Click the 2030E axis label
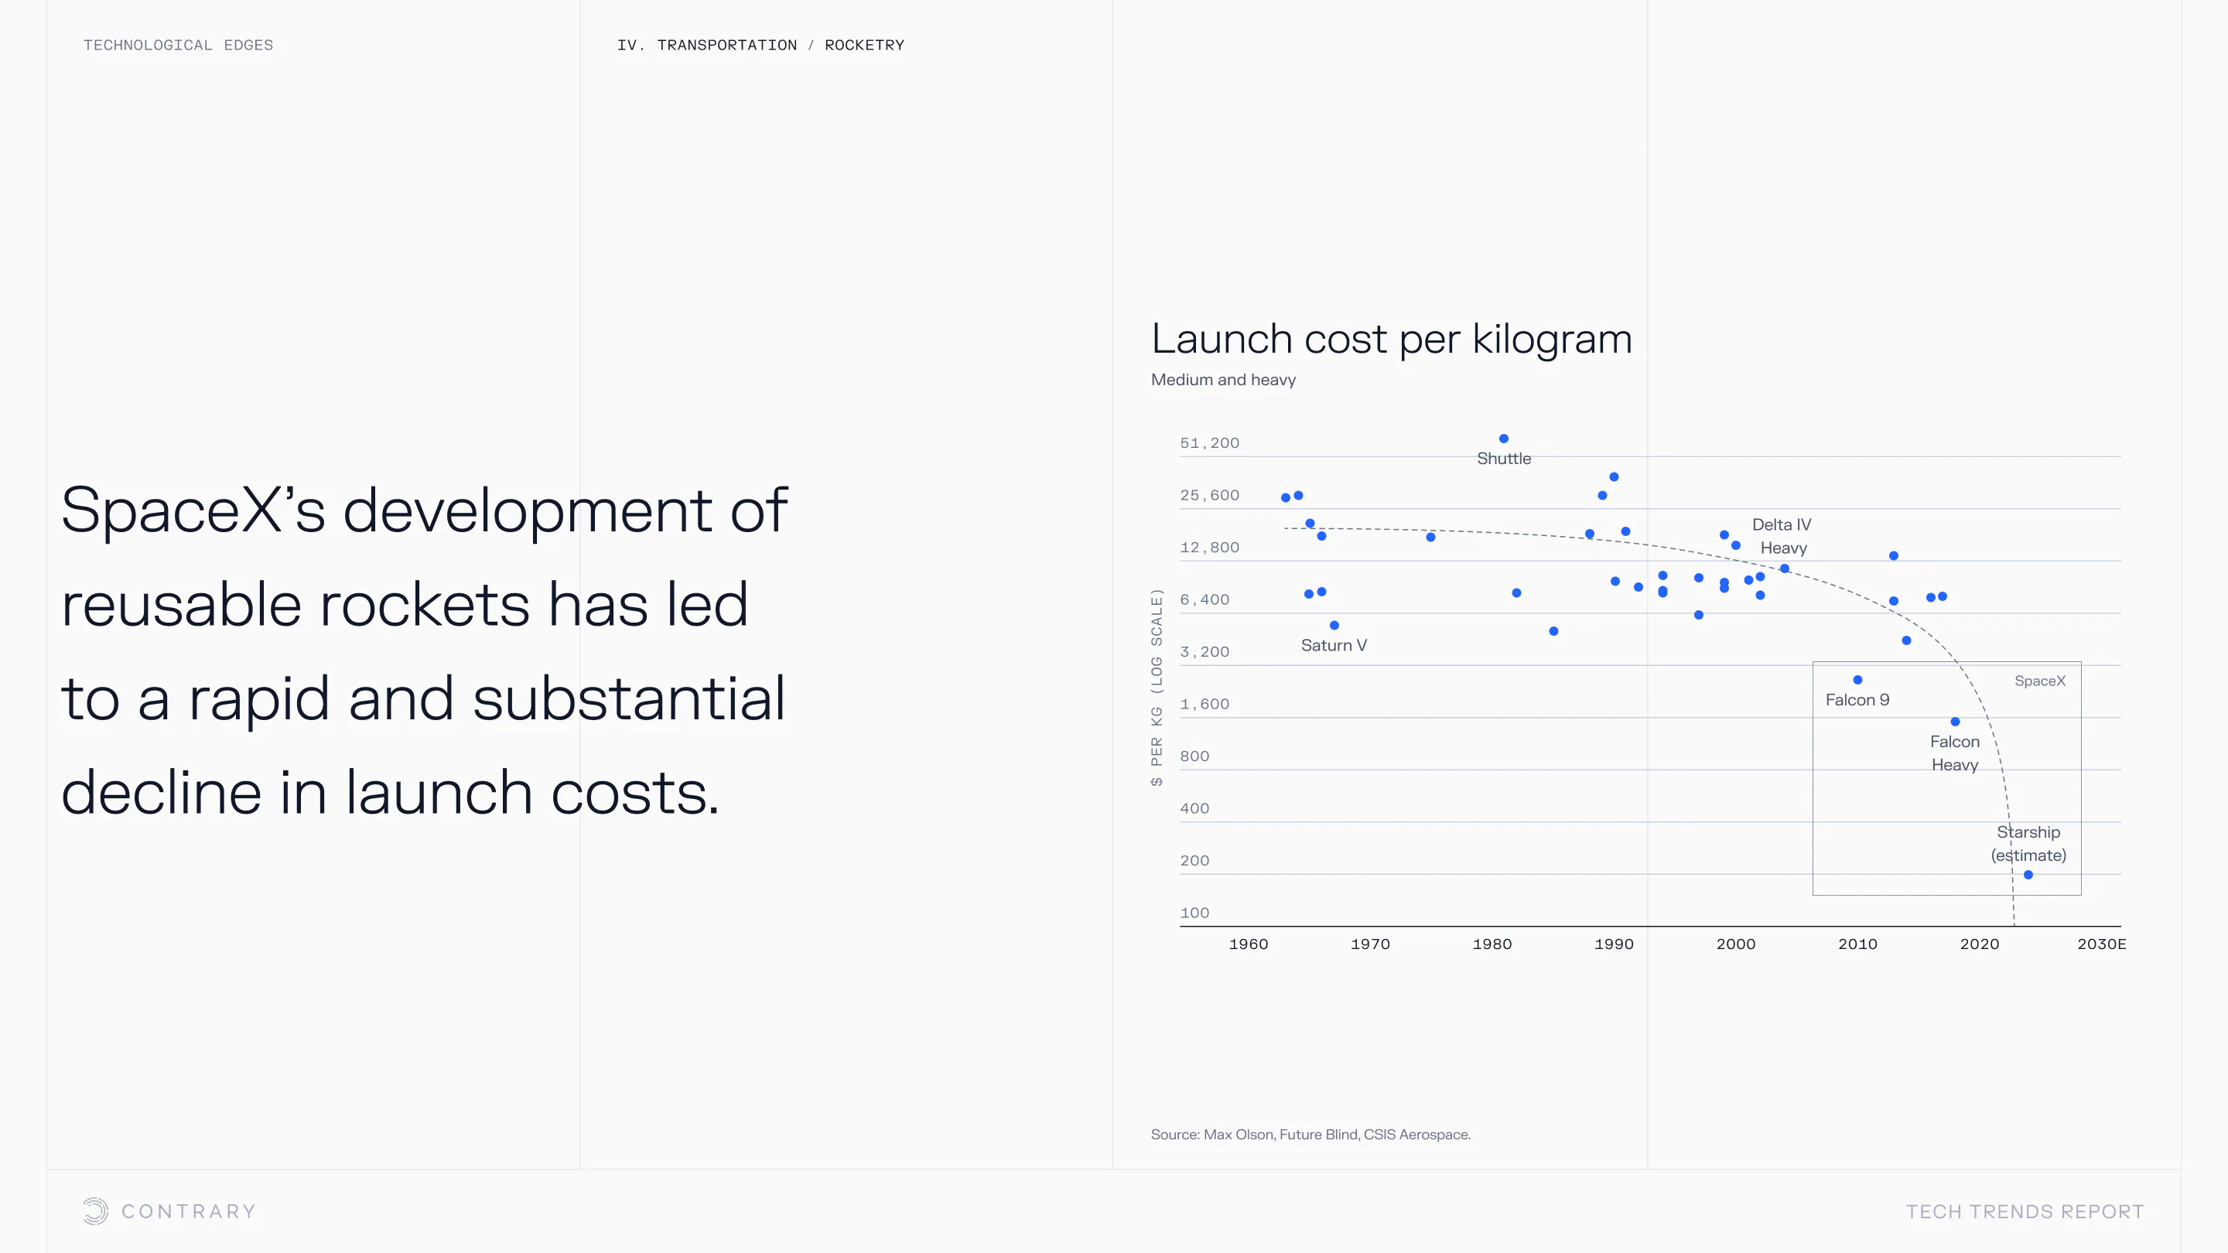Image resolution: width=2228 pixels, height=1253 pixels. point(2101,944)
